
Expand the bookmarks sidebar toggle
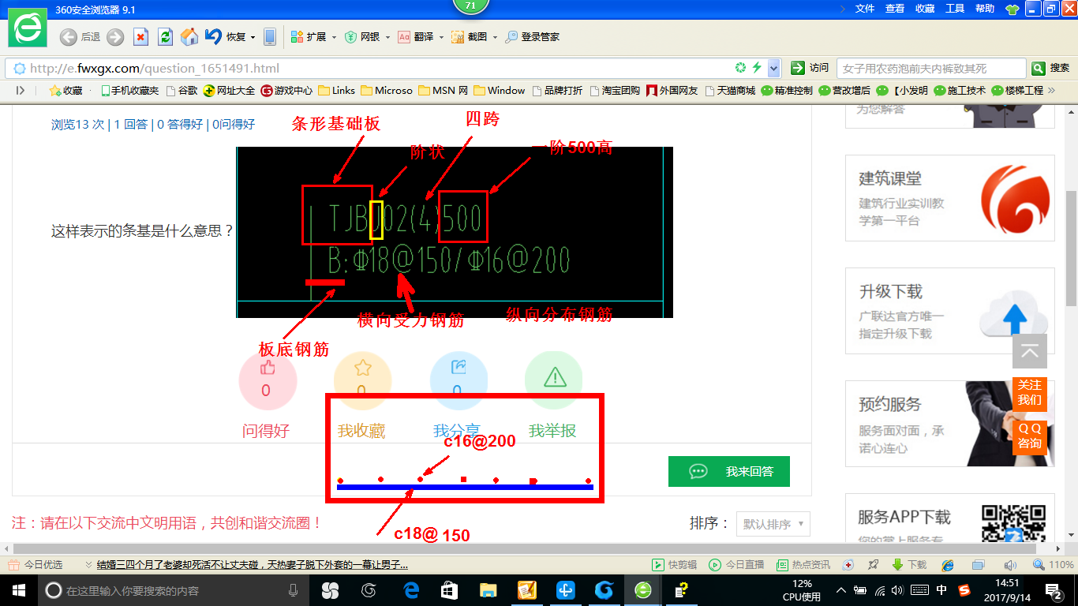tap(21, 91)
